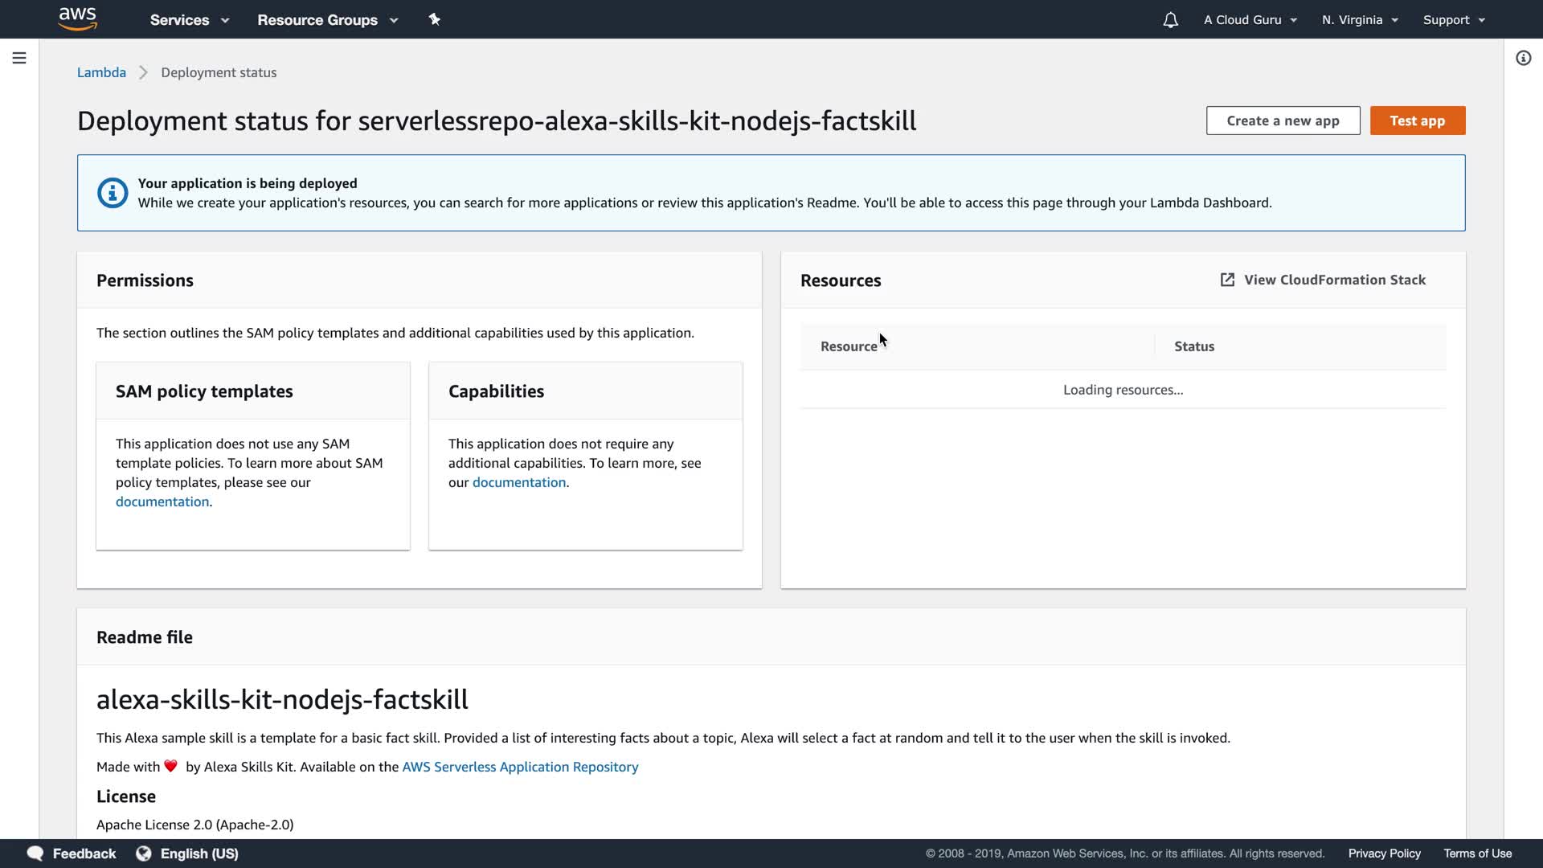Click Create a new app button

point(1283,121)
